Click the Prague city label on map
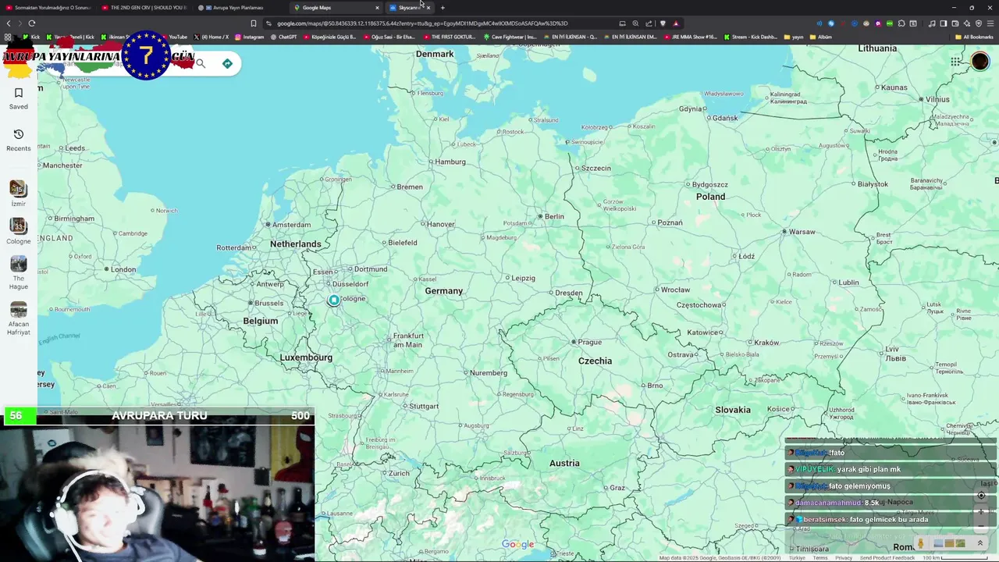 589,342
